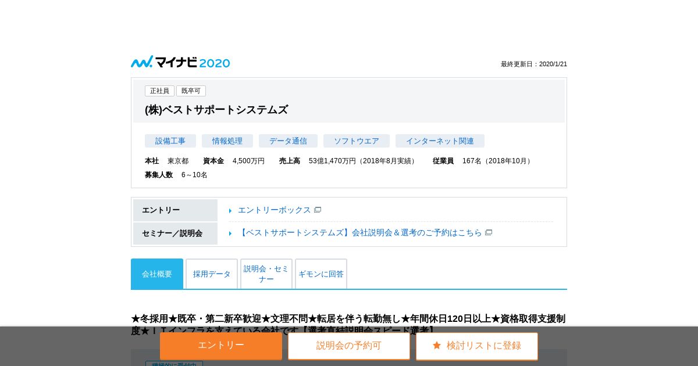Click the 募集人数 6～10名 value
The height and width of the screenshot is (366, 698).
[x=194, y=175]
